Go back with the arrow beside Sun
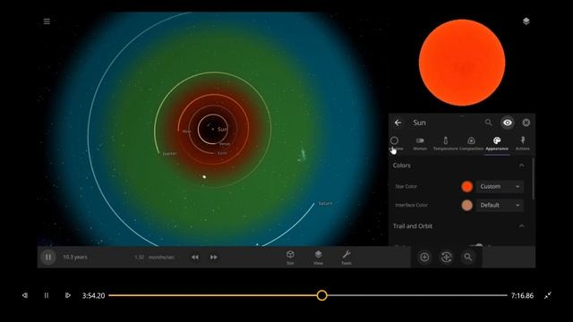The height and width of the screenshot is (322, 573). pos(398,123)
